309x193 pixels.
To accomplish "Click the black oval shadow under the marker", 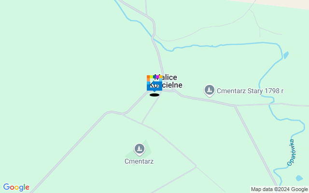I will click(154, 95).
